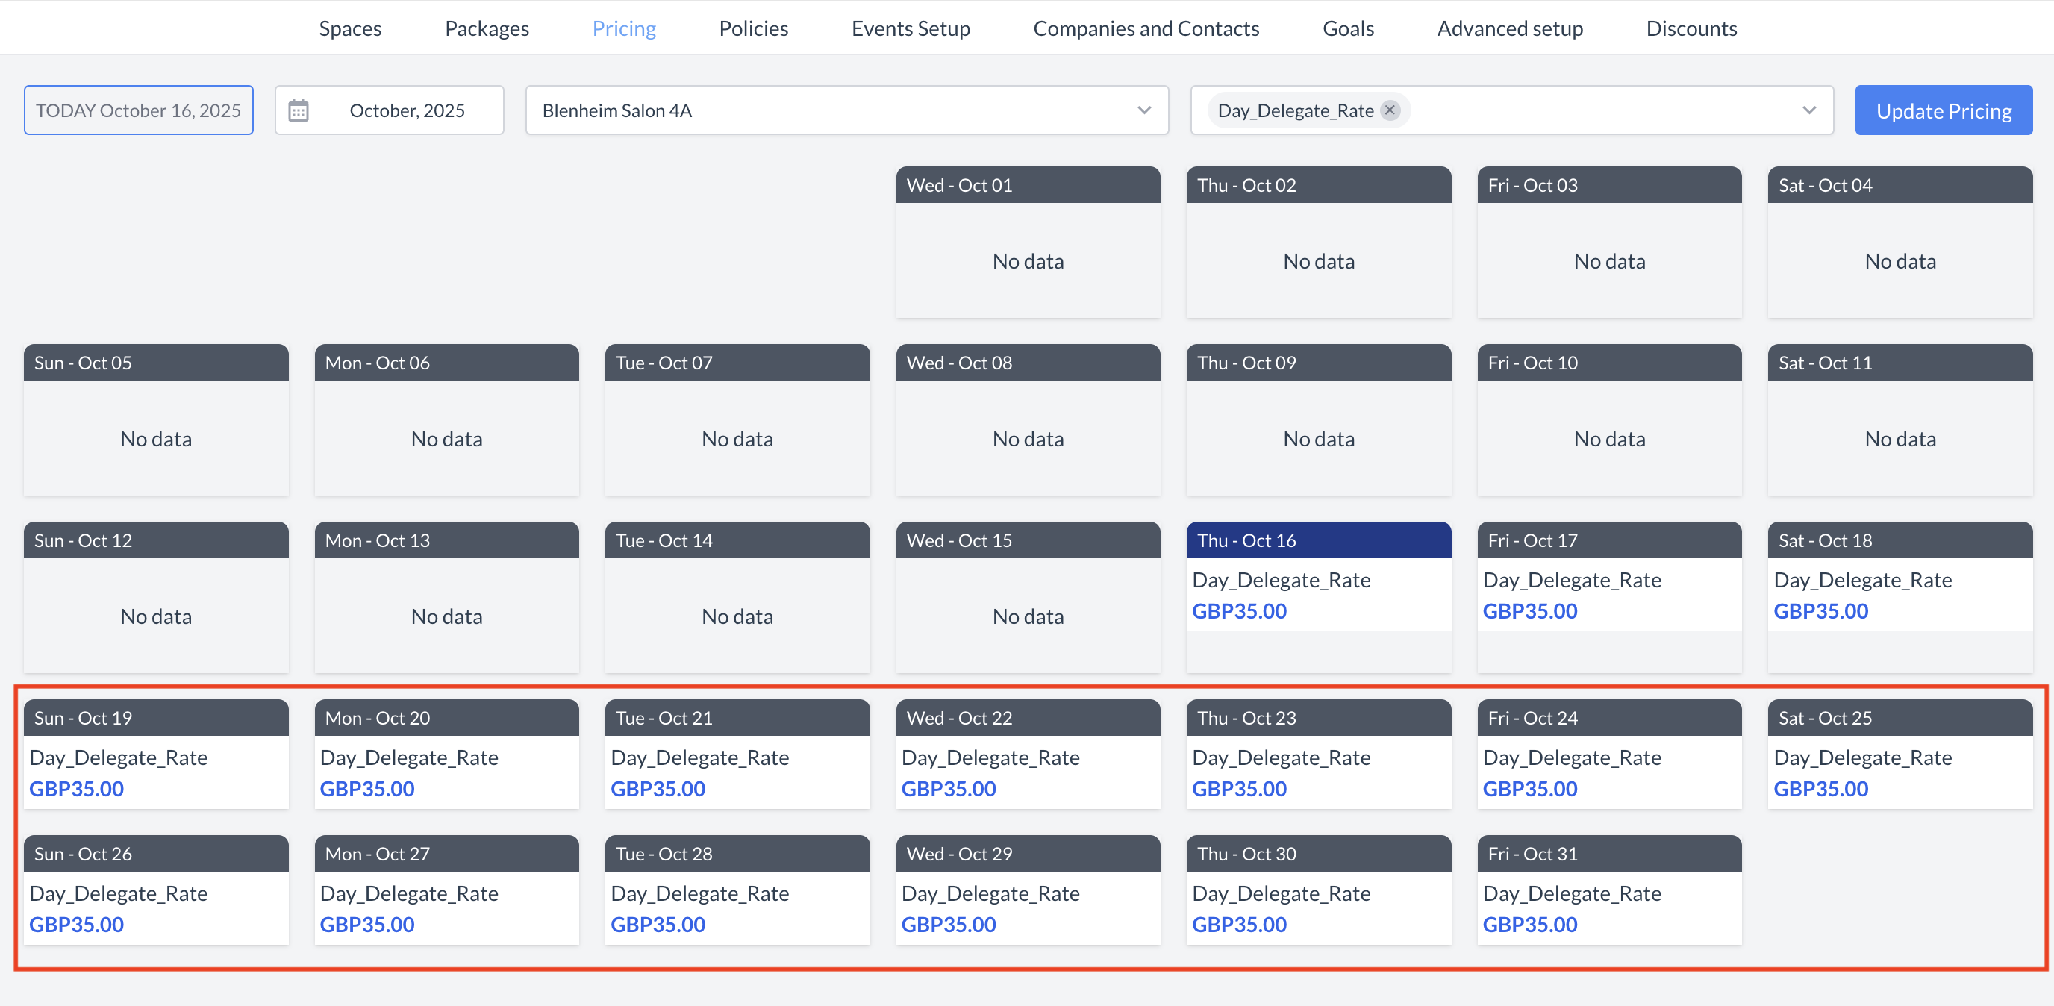Open the rate type filter dropdown
Screen dimensions: 2054x1006
coord(1808,110)
